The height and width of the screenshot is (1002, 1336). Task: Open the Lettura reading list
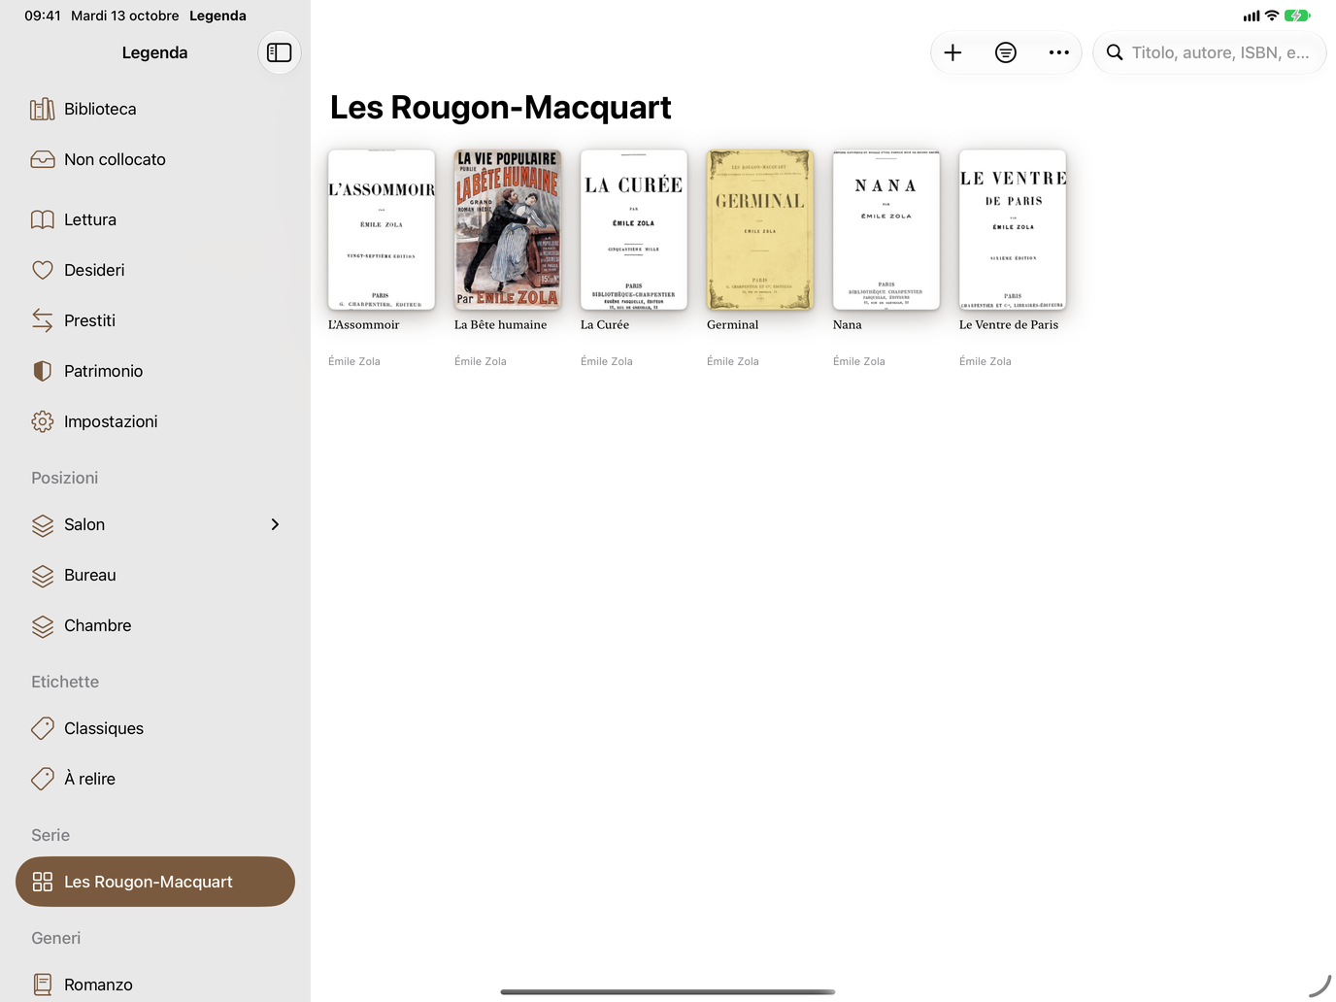[x=155, y=219]
